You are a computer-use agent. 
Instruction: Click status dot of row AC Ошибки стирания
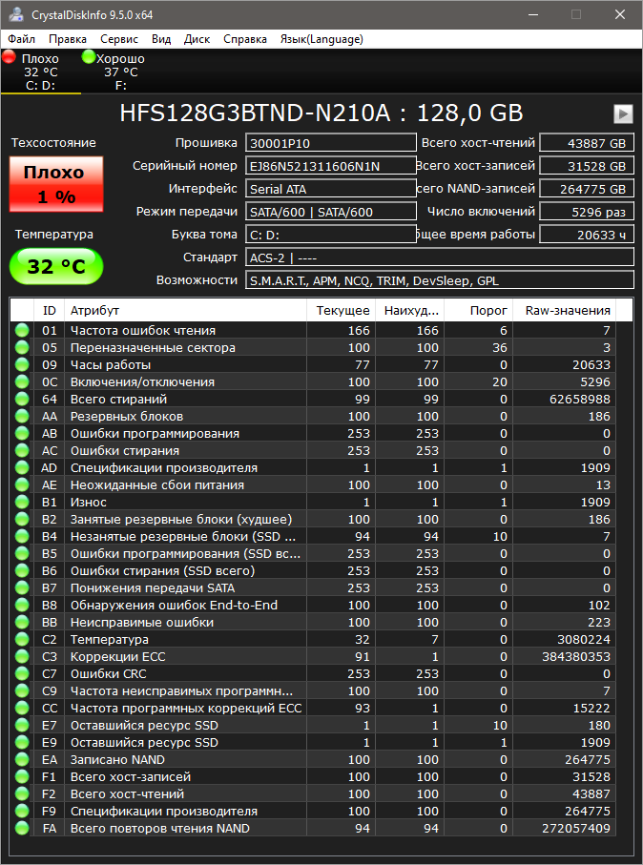(x=22, y=450)
